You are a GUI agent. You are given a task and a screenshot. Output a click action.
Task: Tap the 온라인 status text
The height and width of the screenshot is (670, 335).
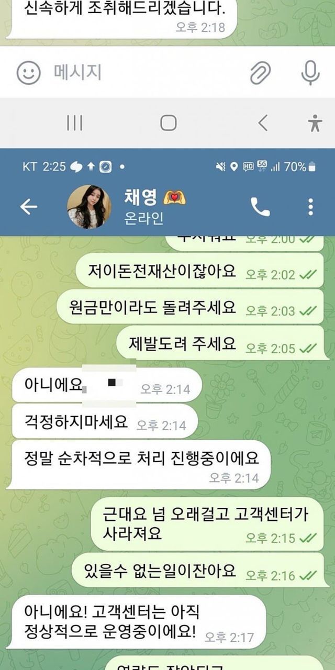point(144,218)
